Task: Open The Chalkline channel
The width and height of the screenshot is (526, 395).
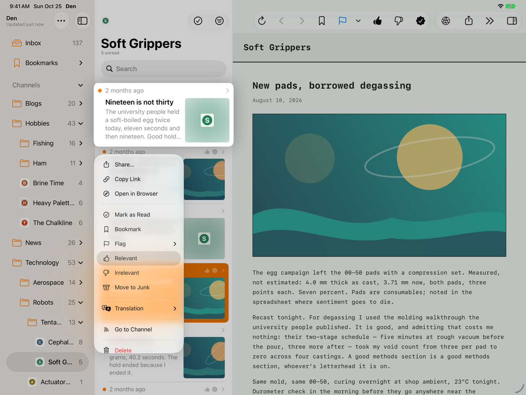Action: pos(47,223)
